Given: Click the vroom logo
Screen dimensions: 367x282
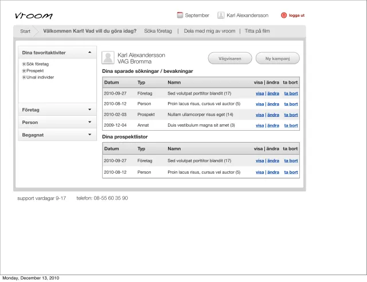Looking at the screenshot, I should pyautogui.click(x=34, y=15).
